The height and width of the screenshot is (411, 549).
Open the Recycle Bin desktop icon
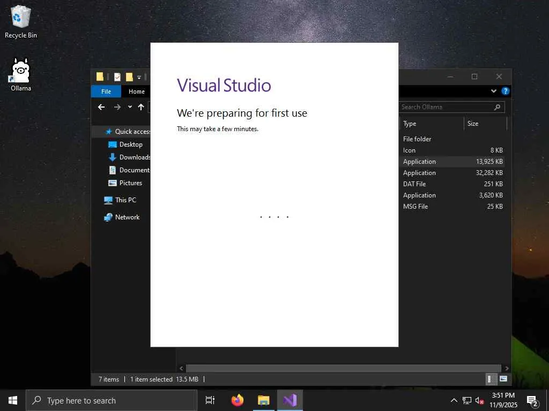tap(21, 21)
